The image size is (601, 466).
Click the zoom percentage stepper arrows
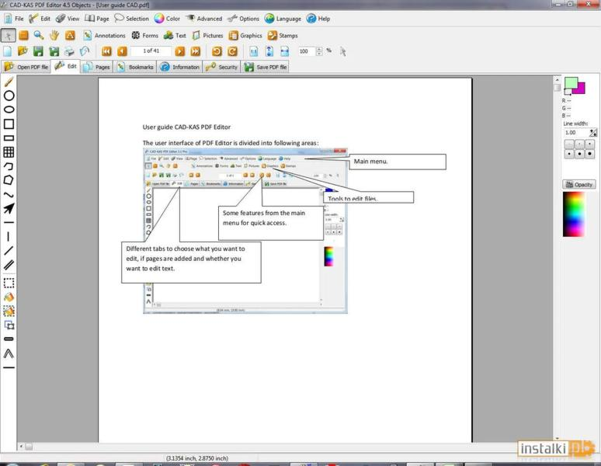[x=319, y=51]
